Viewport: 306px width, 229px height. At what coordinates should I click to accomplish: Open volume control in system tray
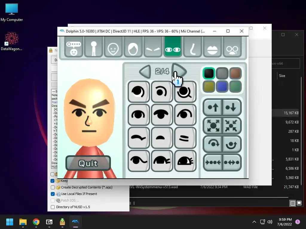pos(270,222)
